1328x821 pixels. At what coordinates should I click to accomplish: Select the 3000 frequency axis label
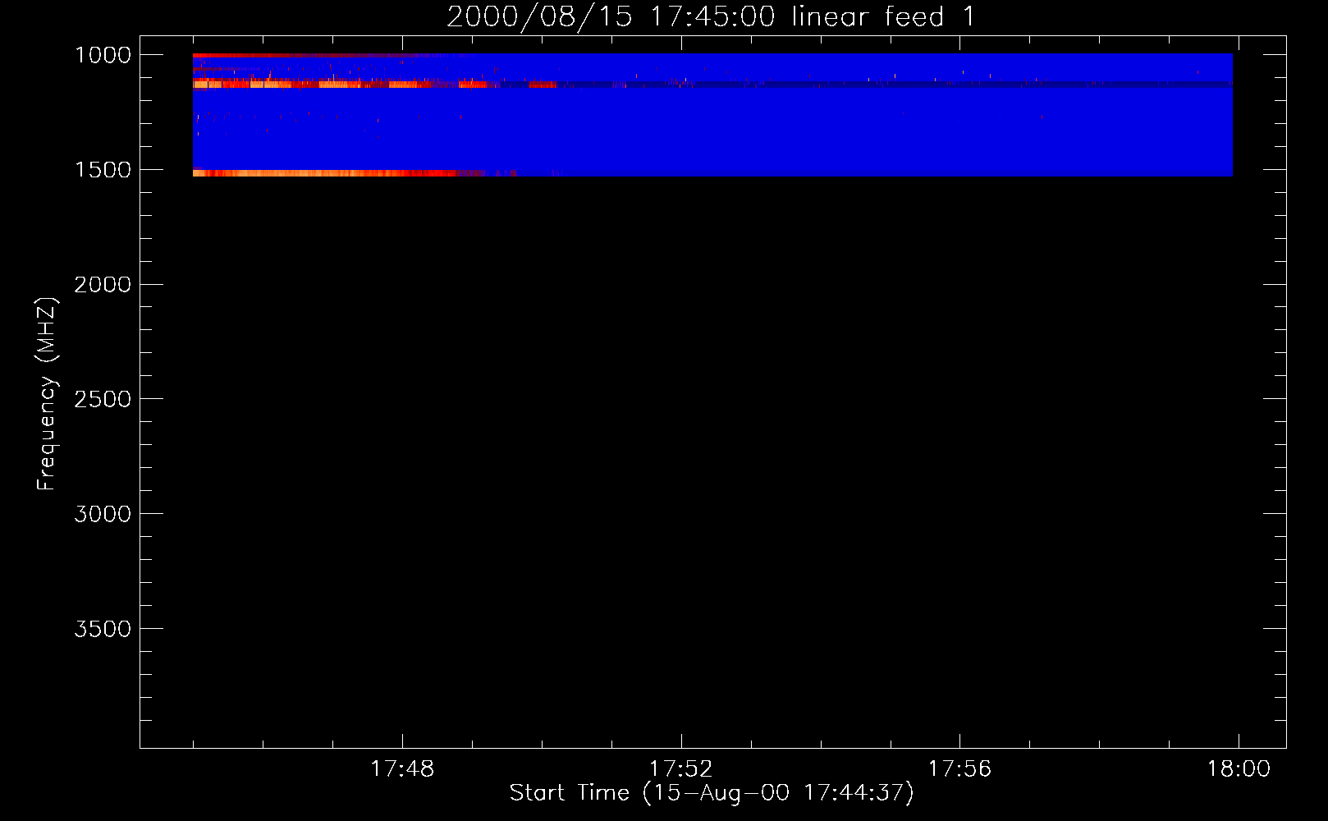(x=103, y=514)
